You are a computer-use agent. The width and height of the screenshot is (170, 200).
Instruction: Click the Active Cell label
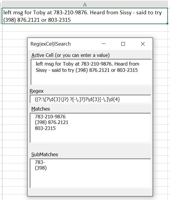71,55
